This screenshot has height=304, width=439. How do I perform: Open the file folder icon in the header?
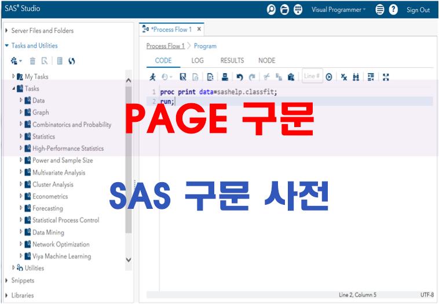coord(284,9)
